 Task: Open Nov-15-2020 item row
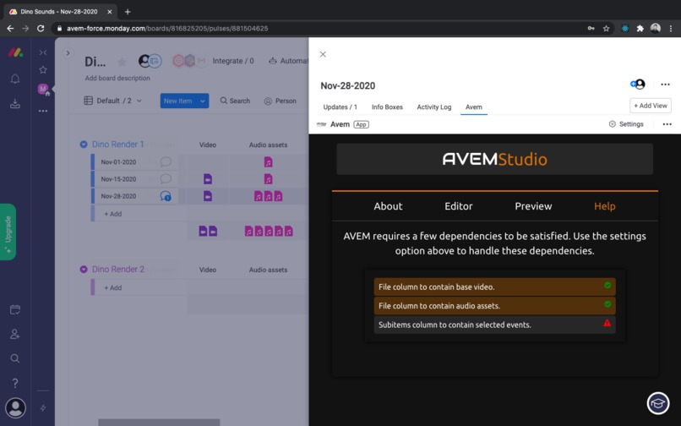point(118,178)
